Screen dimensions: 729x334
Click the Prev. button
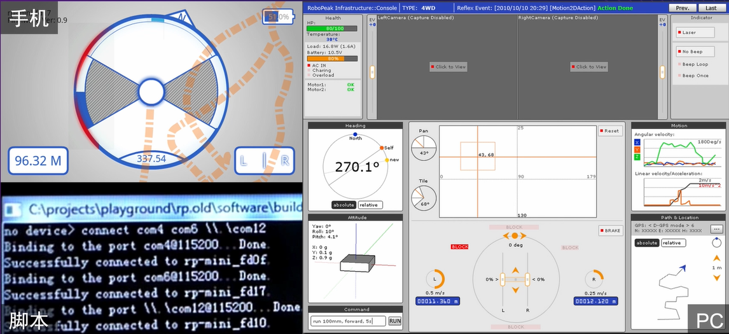point(683,8)
